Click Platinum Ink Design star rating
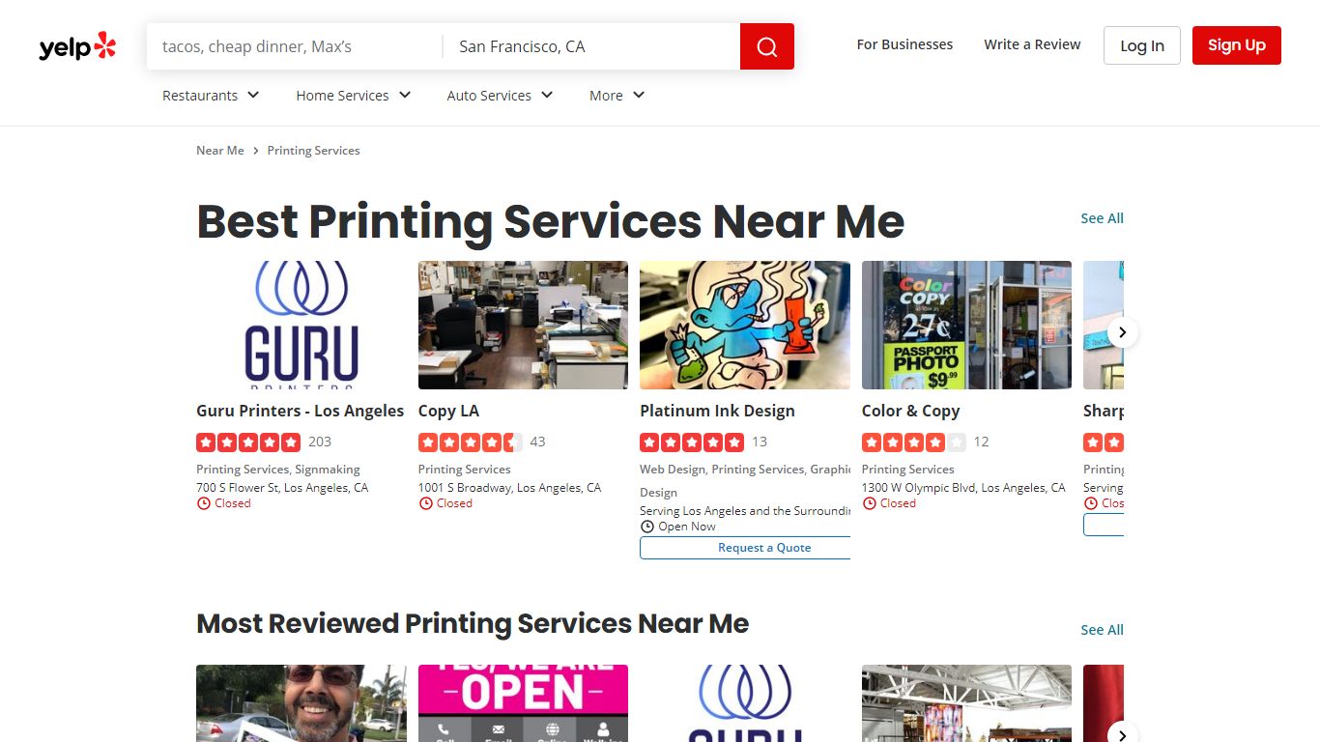This screenshot has height=742, width=1320. pyautogui.click(x=692, y=442)
